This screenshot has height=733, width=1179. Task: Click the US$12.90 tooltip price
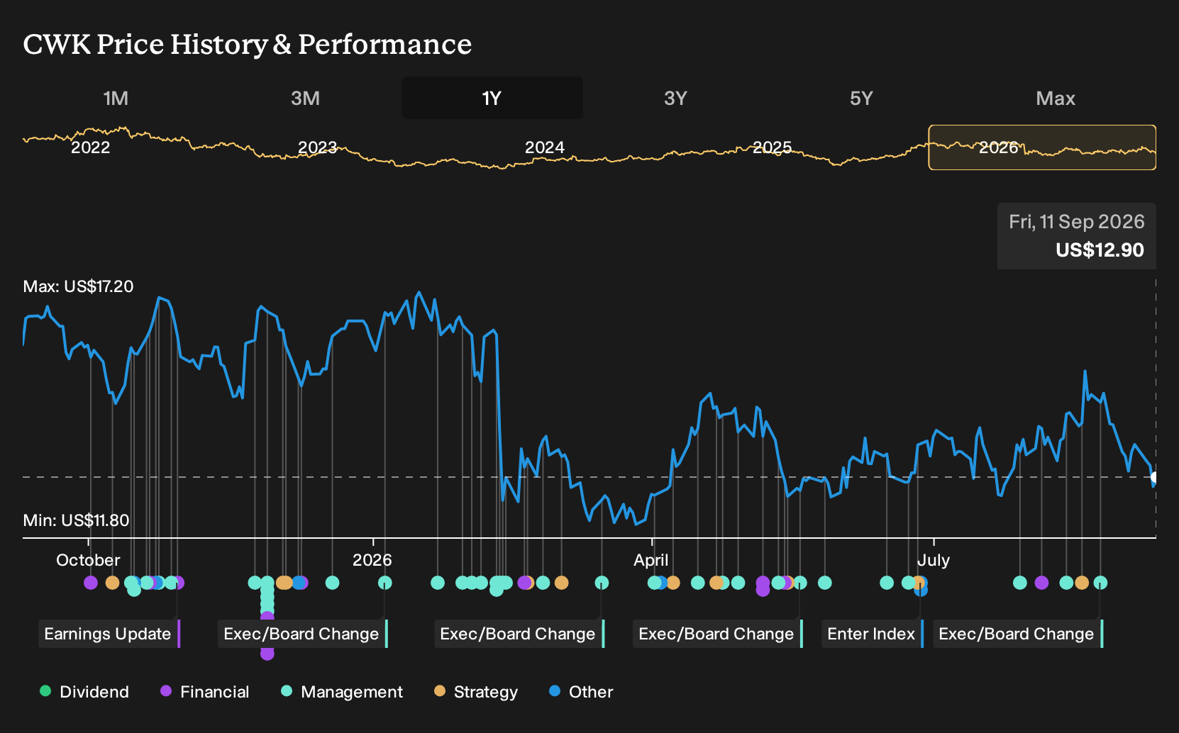tap(1100, 250)
